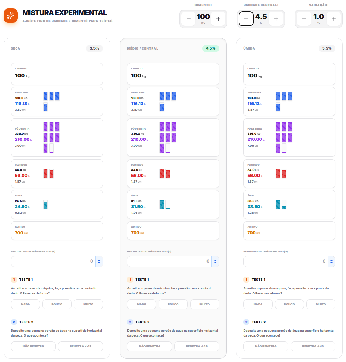Viewport: 346px width, 362px height.
Task: Click the Aditivo 700 mL card in Médio/Central
Action: click(173, 231)
